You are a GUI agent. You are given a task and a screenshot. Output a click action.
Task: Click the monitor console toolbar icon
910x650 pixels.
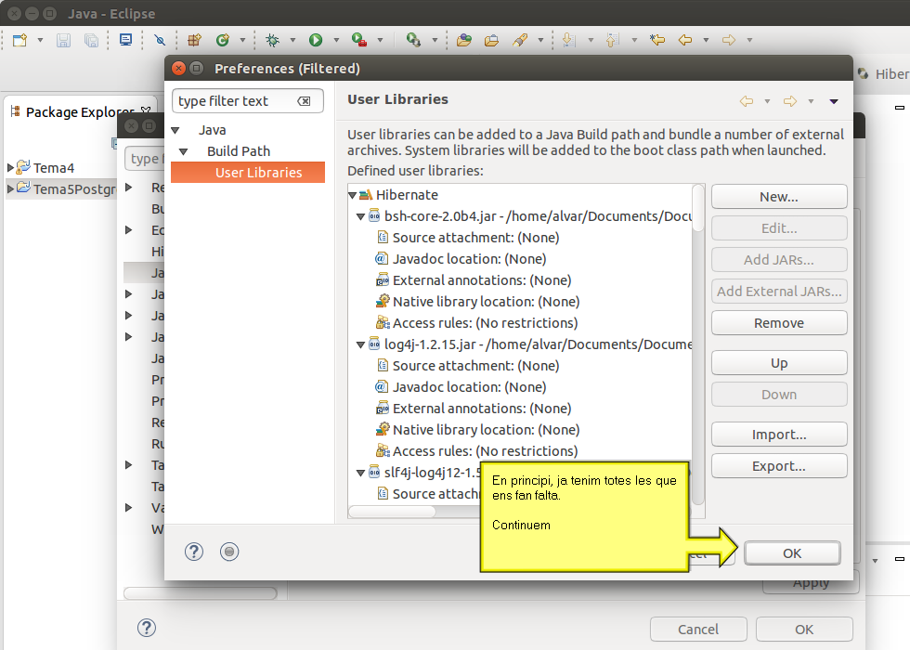click(125, 40)
